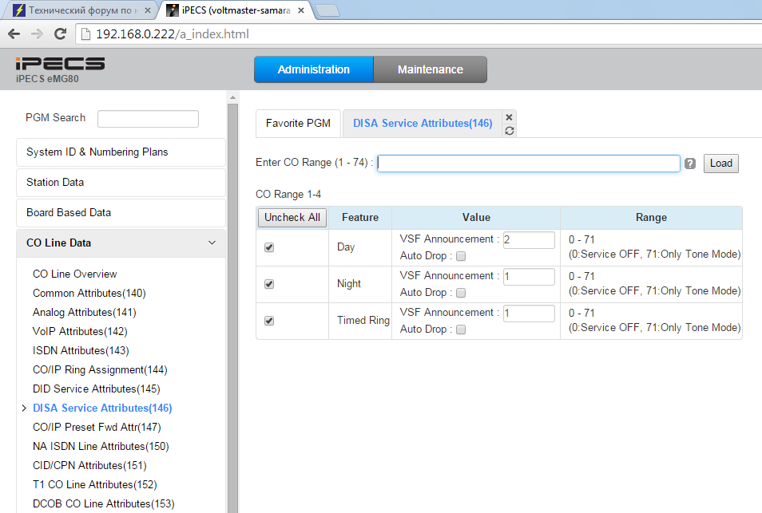The width and height of the screenshot is (762, 513).
Task: Click the Uncheck All button
Action: [x=292, y=217]
